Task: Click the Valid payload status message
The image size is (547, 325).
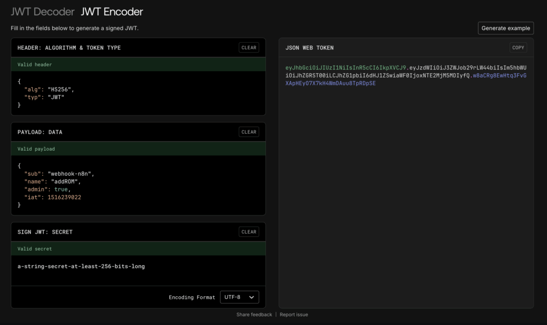Action: tap(36, 149)
